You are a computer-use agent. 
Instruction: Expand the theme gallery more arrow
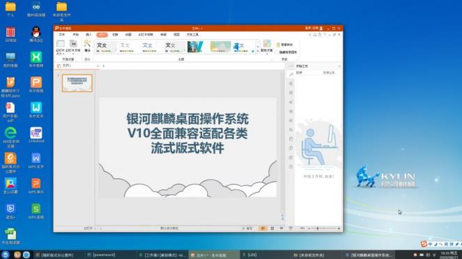258,52
